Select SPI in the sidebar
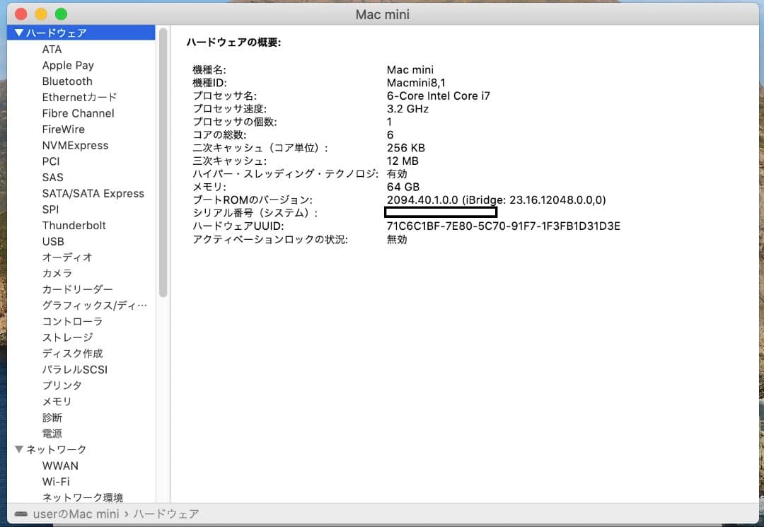Viewport: 764px width, 527px height. [50, 209]
